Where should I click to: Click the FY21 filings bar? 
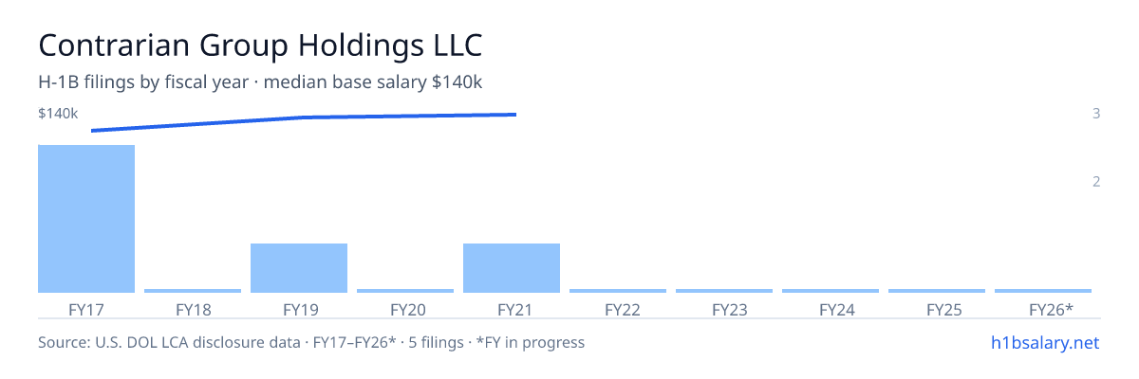click(512, 268)
